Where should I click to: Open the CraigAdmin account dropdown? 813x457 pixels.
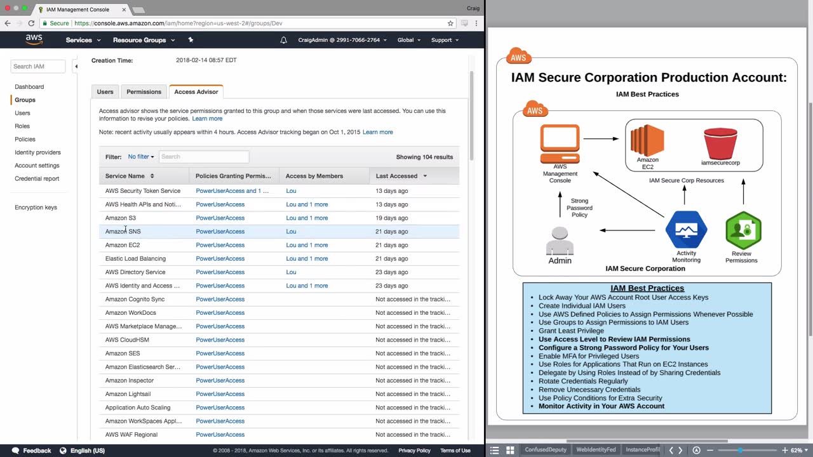coord(342,40)
